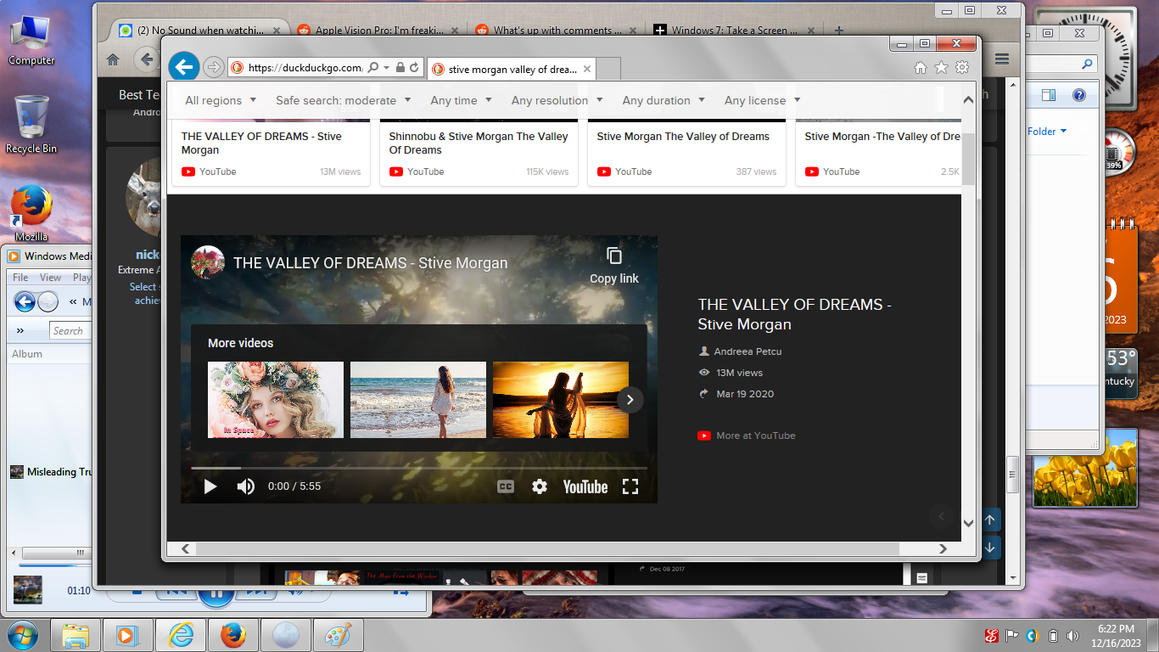The image size is (1159, 652).
Task: Click the Action Center flag tray icon
Action: pyautogui.click(x=1012, y=635)
